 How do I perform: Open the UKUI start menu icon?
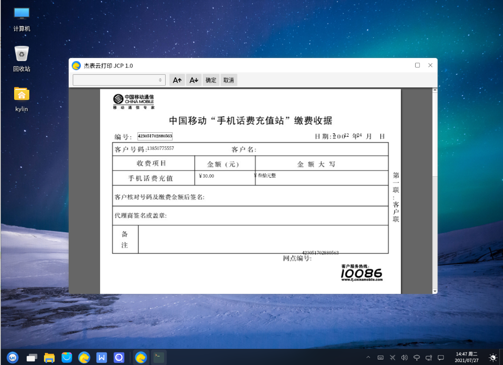coord(13,357)
